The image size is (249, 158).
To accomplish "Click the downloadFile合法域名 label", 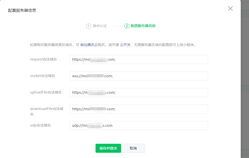I will coord(47,111).
